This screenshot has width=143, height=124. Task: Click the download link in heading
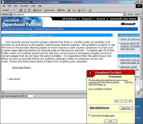(46, 35)
